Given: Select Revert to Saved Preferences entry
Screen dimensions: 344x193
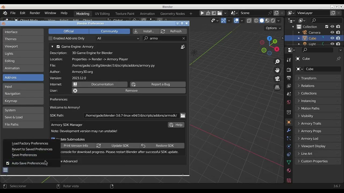Looking at the screenshot, I should click(x=32, y=149).
